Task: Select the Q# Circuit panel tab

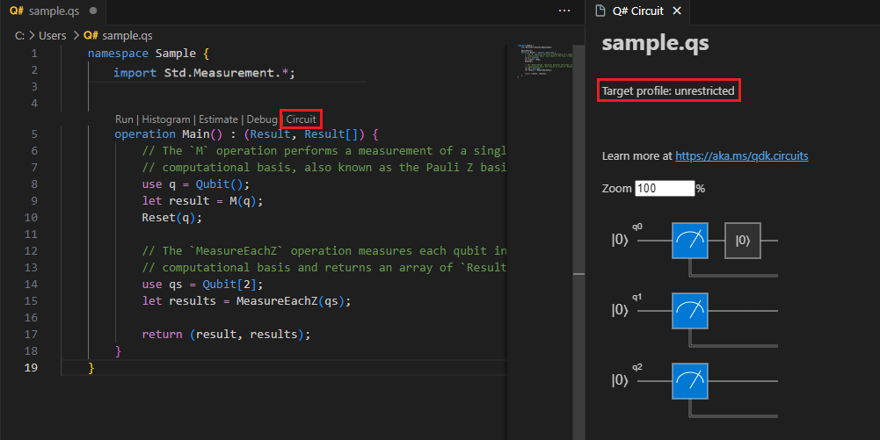Action: point(635,11)
